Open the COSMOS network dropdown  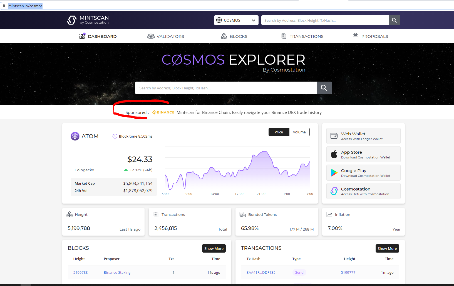[x=236, y=20]
